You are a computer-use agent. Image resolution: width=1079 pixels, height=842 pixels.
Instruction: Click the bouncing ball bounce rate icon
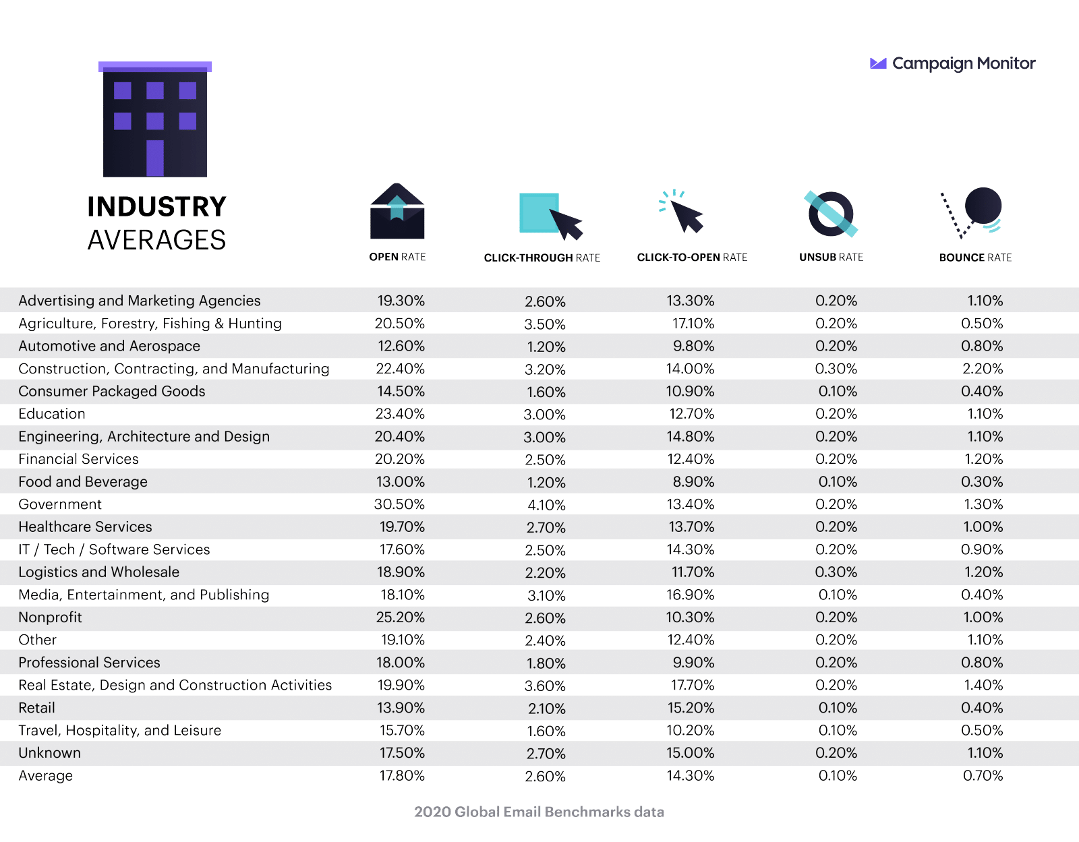(x=971, y=213)
